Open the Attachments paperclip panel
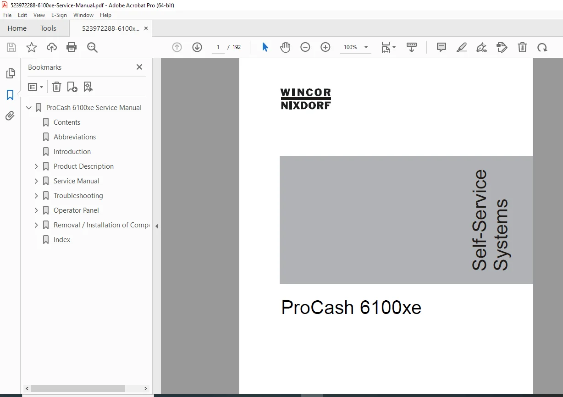The image size is (563, 397). click(10, 116)
